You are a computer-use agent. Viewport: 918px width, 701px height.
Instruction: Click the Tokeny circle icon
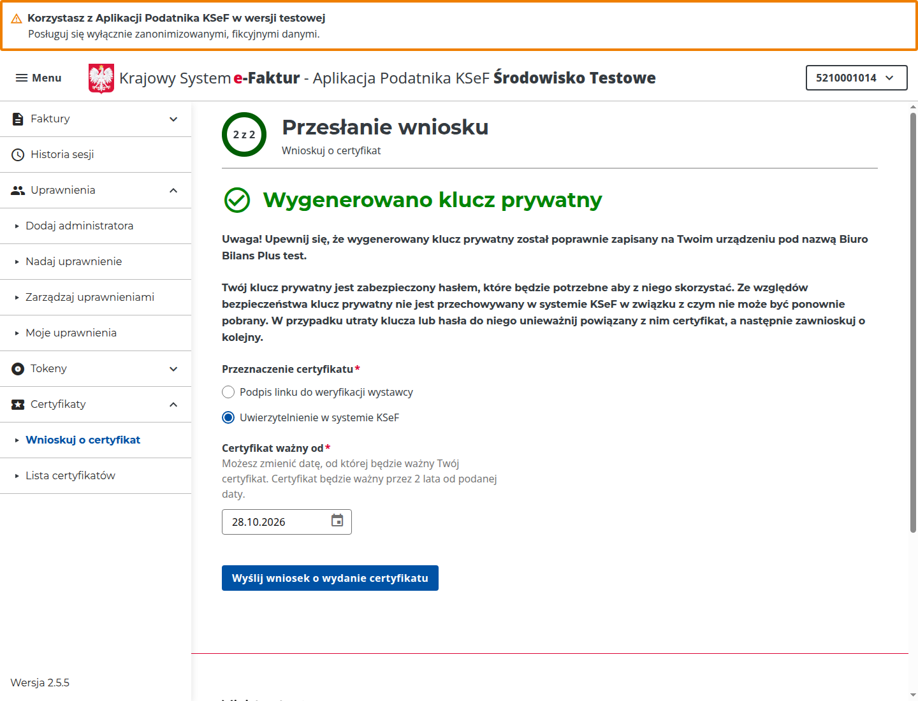(18, 369)
